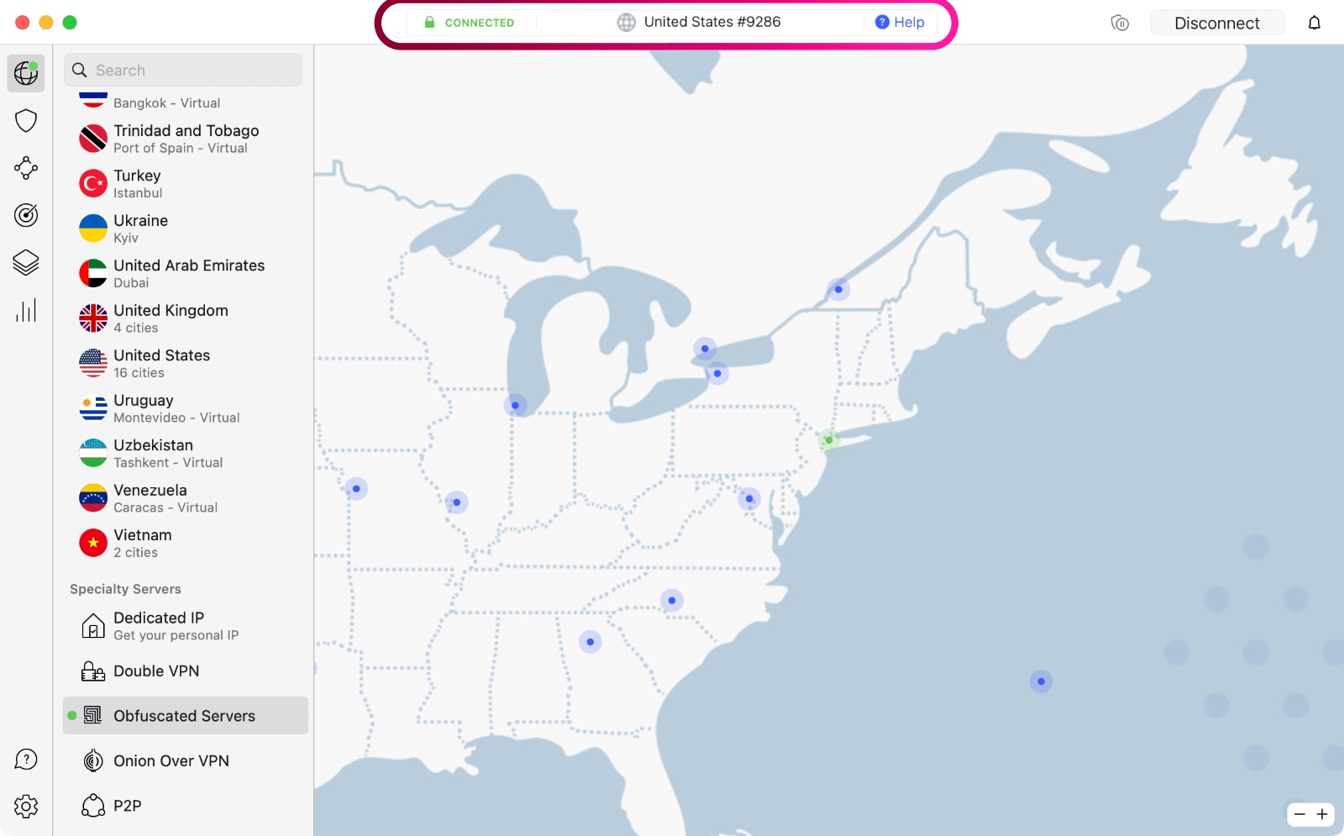Open the target-shaped Dark Web Monitor icon
Viewport: 1344px width, 836px height.
click(26, 215)
